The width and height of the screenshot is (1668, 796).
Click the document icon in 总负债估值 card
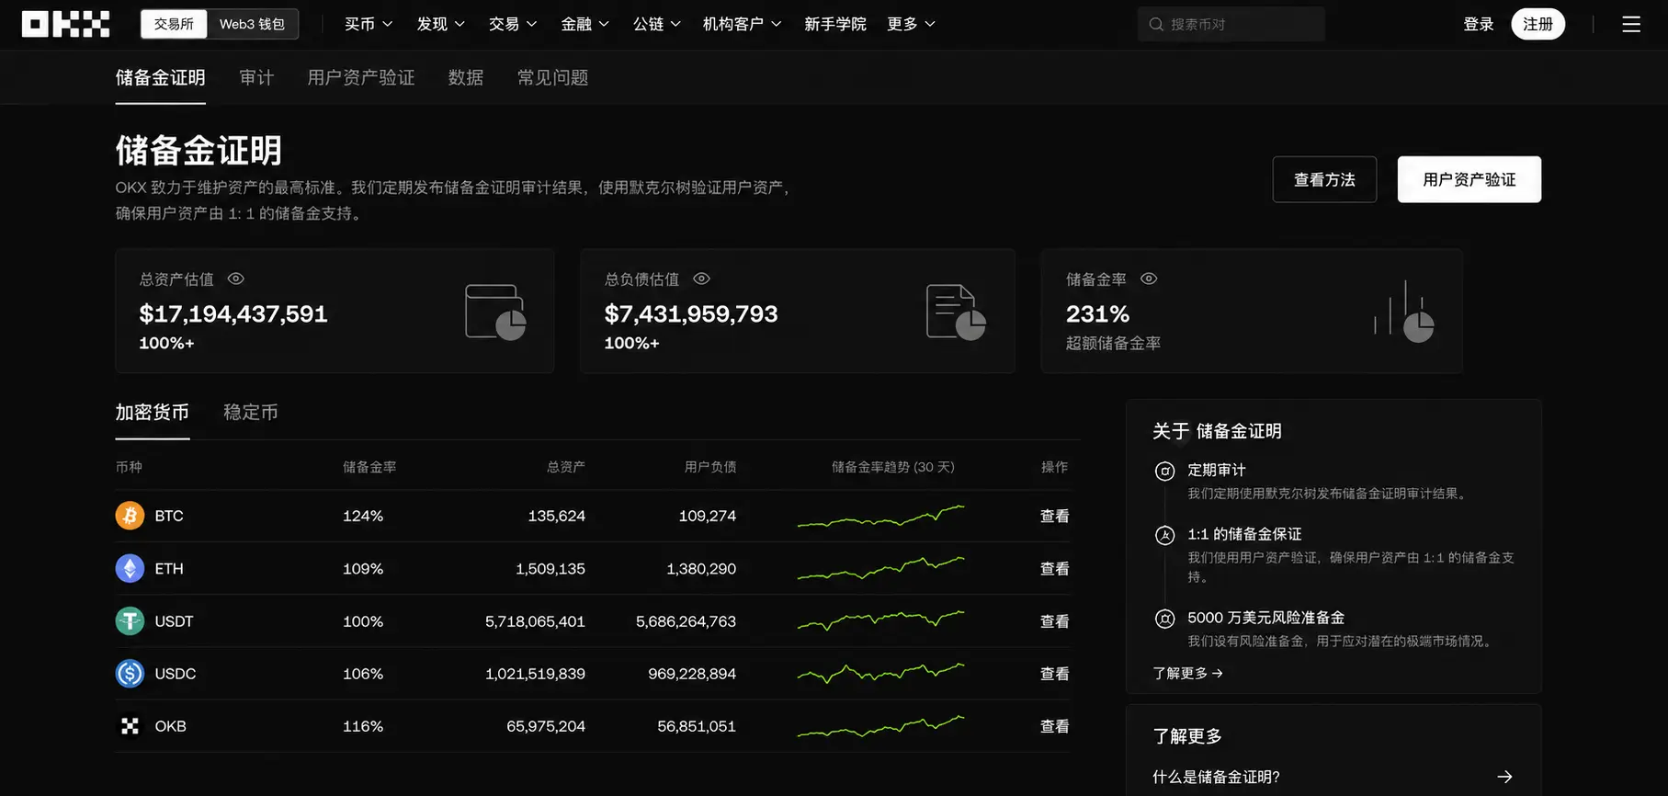coord(956,312)
